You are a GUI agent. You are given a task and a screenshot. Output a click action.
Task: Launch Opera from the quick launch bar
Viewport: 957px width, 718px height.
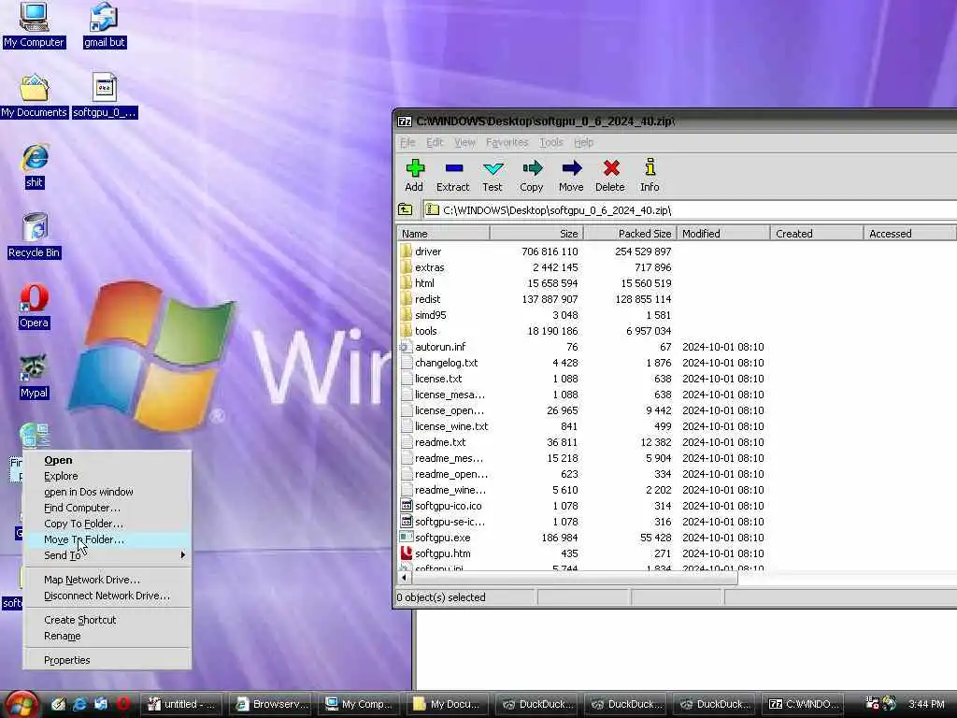122,704
